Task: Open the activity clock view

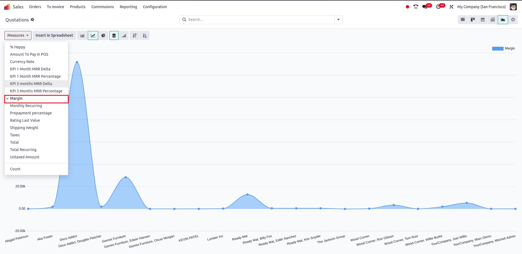Action: coord(513,20)
